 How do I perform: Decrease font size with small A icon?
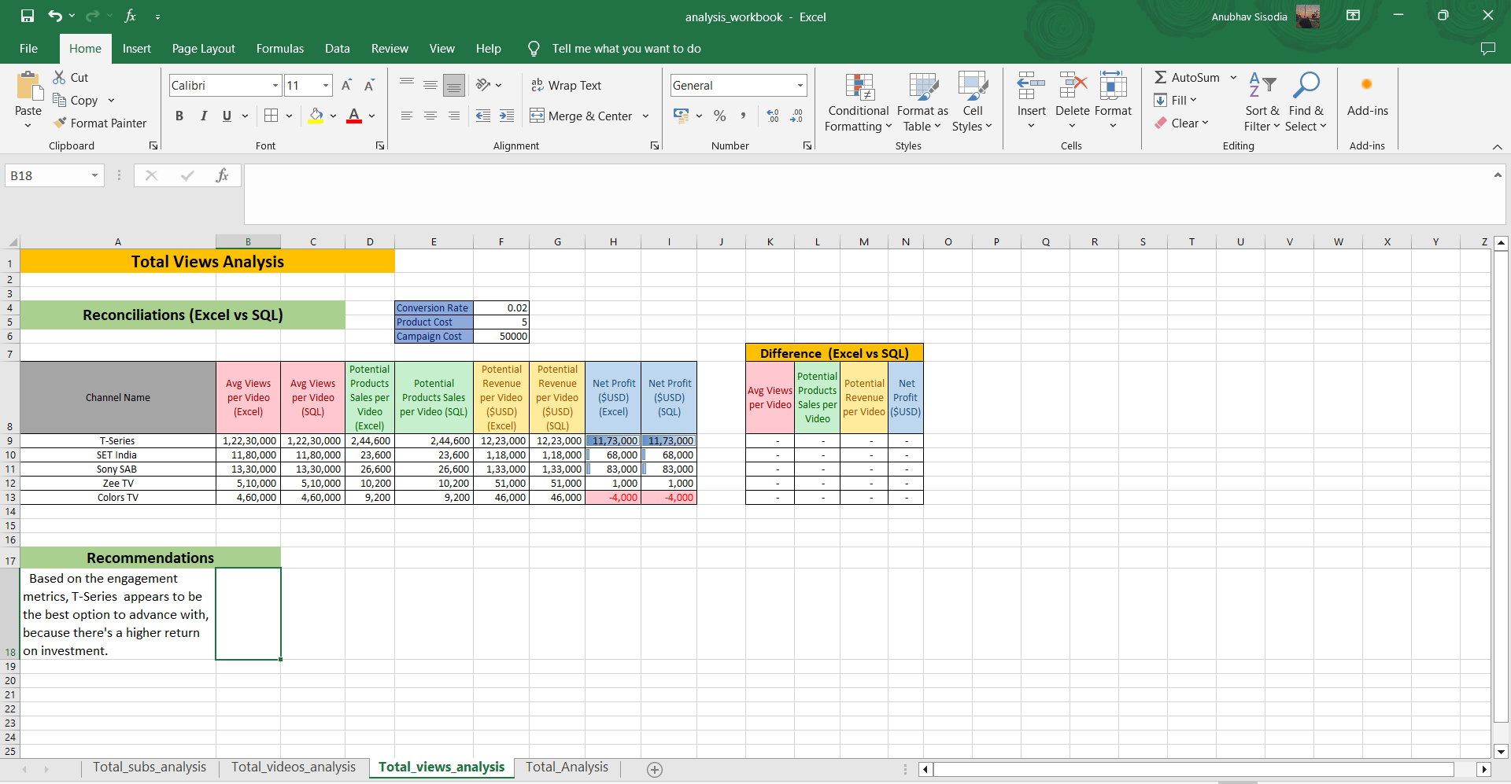pyautogui.click(x=369, y=85)
